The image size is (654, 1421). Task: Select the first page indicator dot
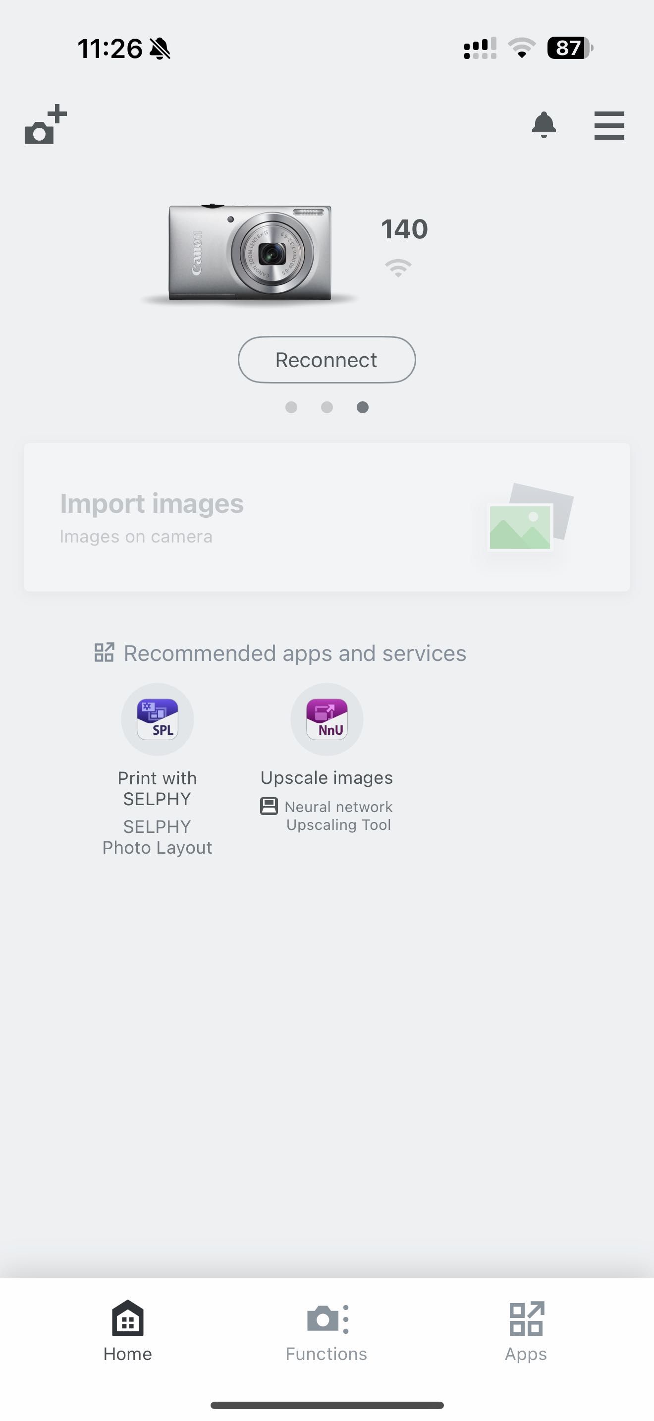[x=291, y=407]
